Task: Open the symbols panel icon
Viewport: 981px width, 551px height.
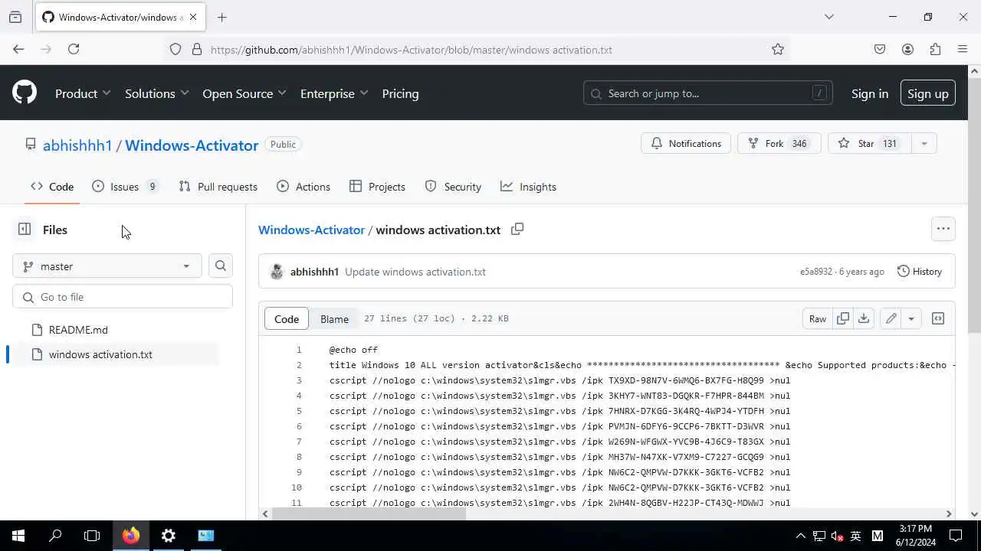Action: point(938,318)
